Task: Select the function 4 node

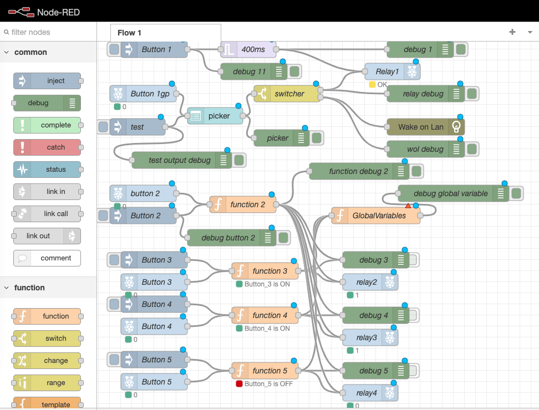Action: pyautogui.click(x=265, y=316)
